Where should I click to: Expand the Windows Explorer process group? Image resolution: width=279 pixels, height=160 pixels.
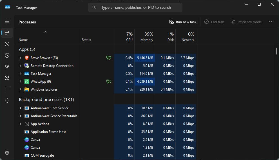[20, 89]
